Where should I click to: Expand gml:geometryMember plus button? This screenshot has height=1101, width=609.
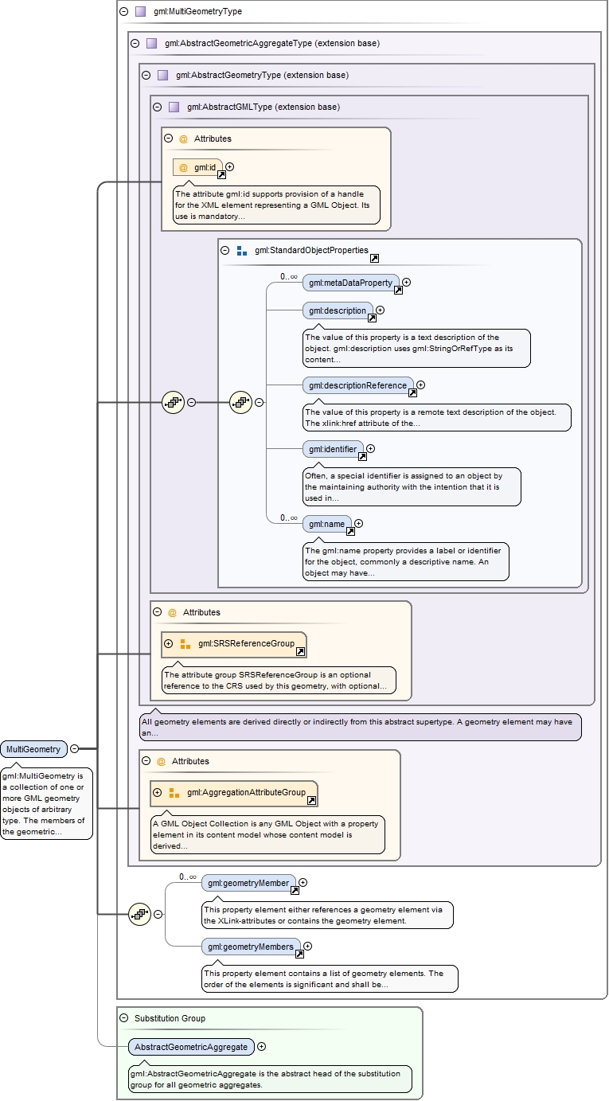tap(303, 882)
